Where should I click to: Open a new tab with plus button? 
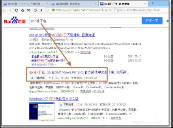[x=153, y=3]
